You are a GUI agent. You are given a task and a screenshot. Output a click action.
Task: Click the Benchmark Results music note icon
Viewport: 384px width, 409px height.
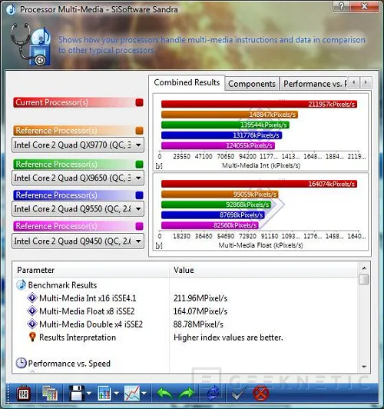pyautogui.click(x=21, y=284)
